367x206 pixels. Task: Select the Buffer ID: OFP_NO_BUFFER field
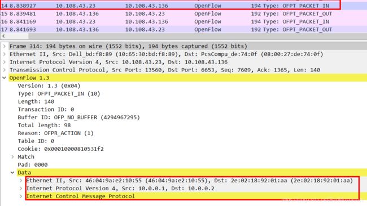tap(78, 117)
